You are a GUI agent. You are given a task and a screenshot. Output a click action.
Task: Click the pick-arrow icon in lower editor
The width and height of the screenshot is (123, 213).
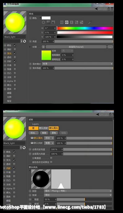[x=24, y=148]
